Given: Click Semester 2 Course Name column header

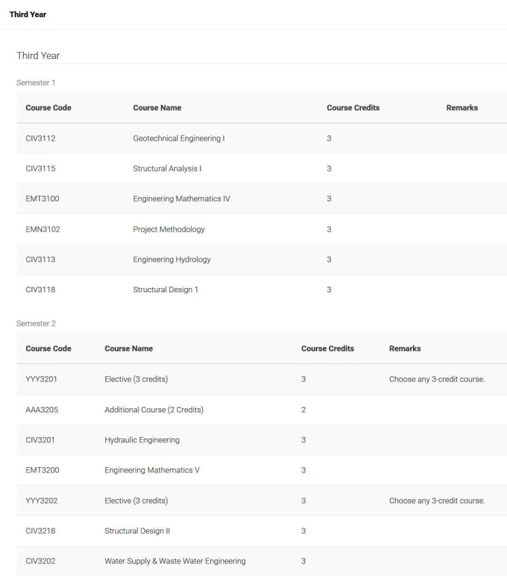Looking at the screenshot, I should pos(128,349).
